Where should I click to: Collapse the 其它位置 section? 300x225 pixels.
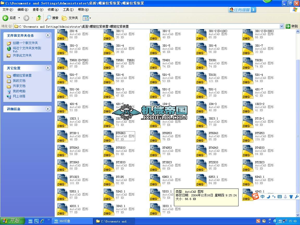pos(48,68)
